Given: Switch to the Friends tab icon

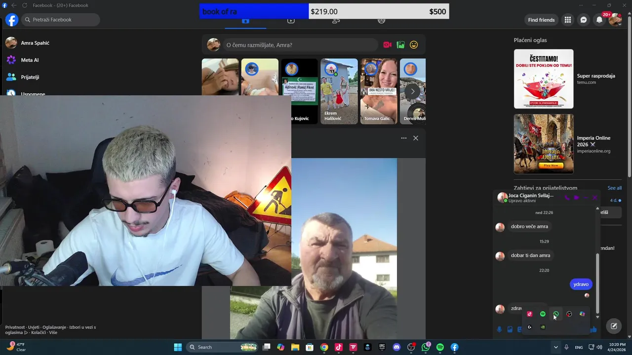Looking at the screenshot, I should coord(336,21).
